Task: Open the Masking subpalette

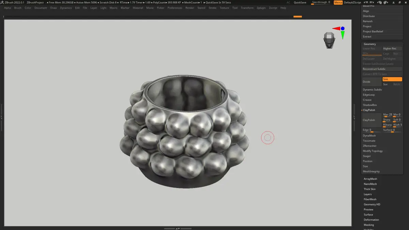Action: pyautogui.click(x=369, y=225)
